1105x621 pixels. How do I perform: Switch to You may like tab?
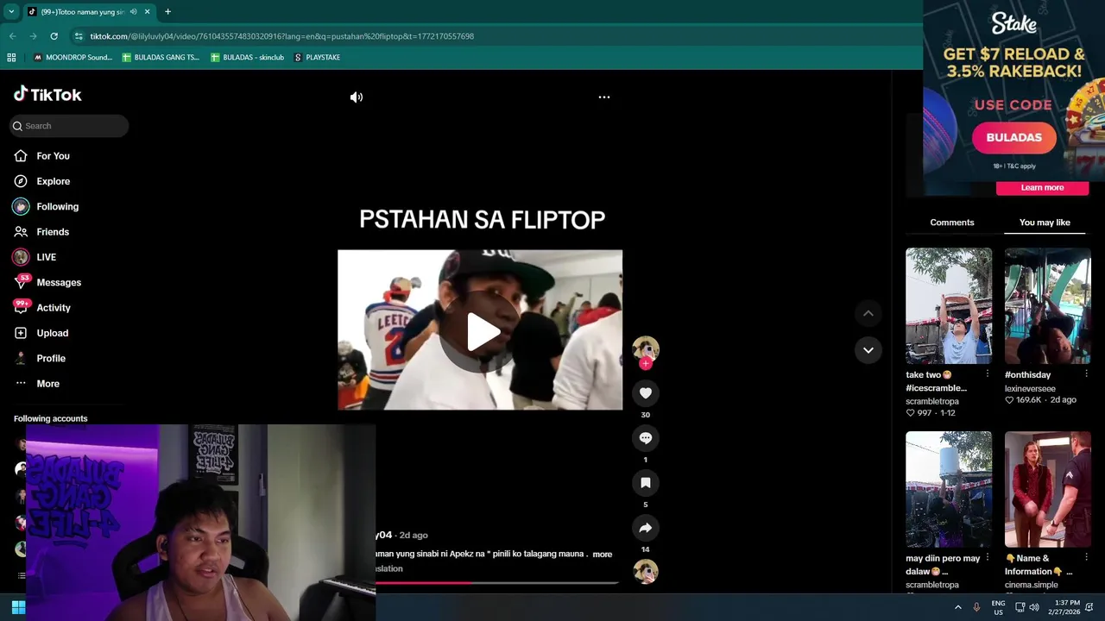tap(1045, 223)
